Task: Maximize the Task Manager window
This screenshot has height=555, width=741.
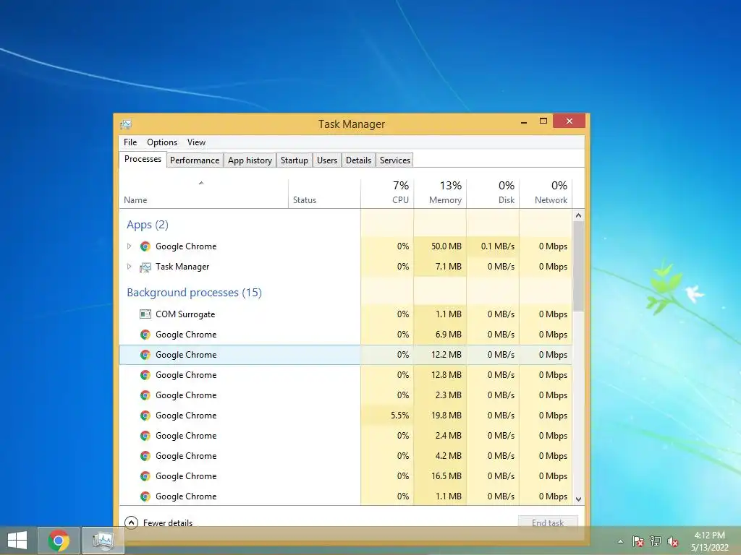Action: 543,121
